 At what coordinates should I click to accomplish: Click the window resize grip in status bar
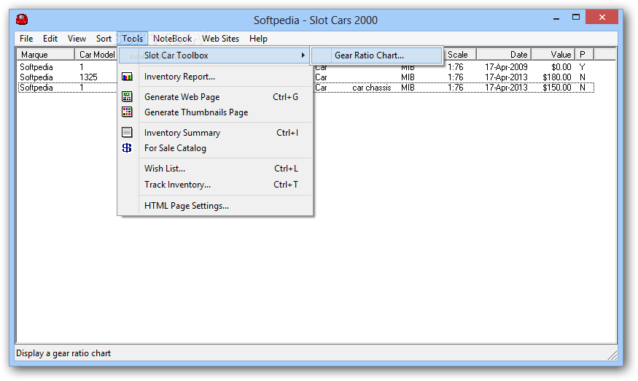pos(612,355)
